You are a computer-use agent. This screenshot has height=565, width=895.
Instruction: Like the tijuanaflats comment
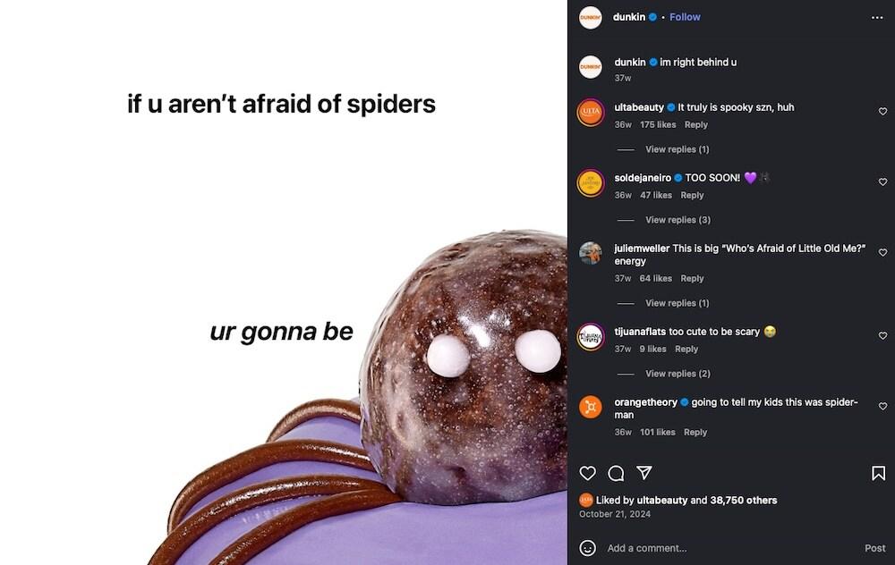pos(882,336)
